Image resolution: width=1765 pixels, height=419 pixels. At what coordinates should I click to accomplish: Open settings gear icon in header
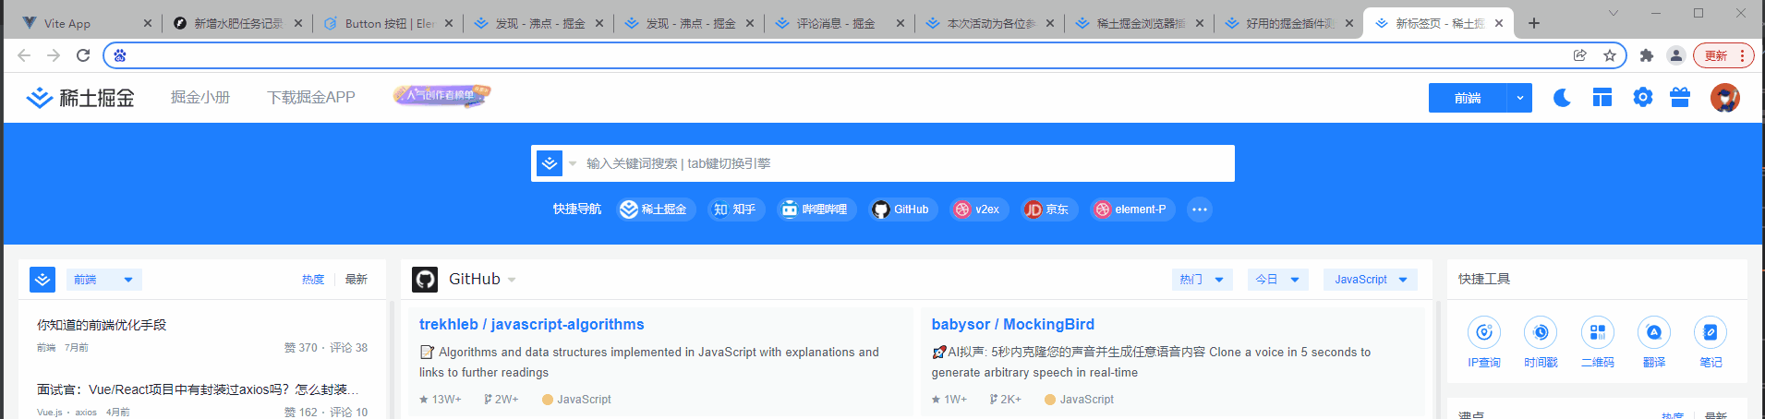coord(1642,97)
